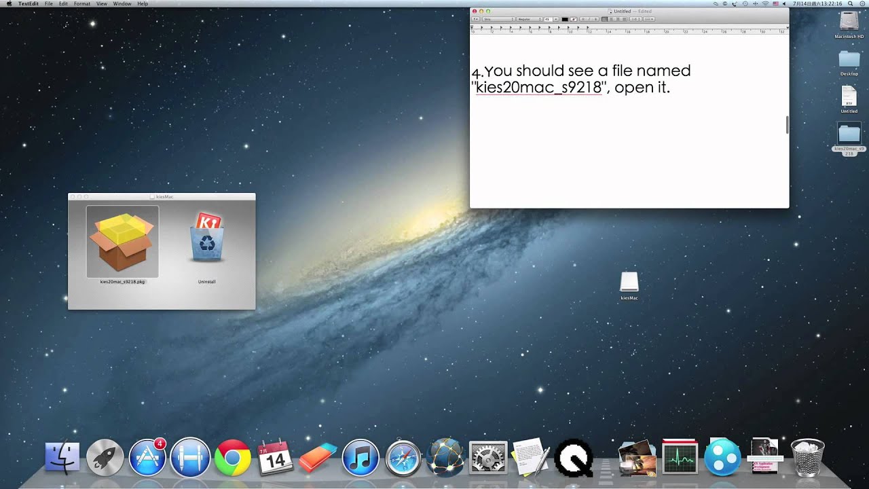Open the Time Machine menu bar icon

click(x=745, y=3)
